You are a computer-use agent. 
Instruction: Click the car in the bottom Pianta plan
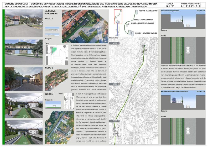[188, 131]
